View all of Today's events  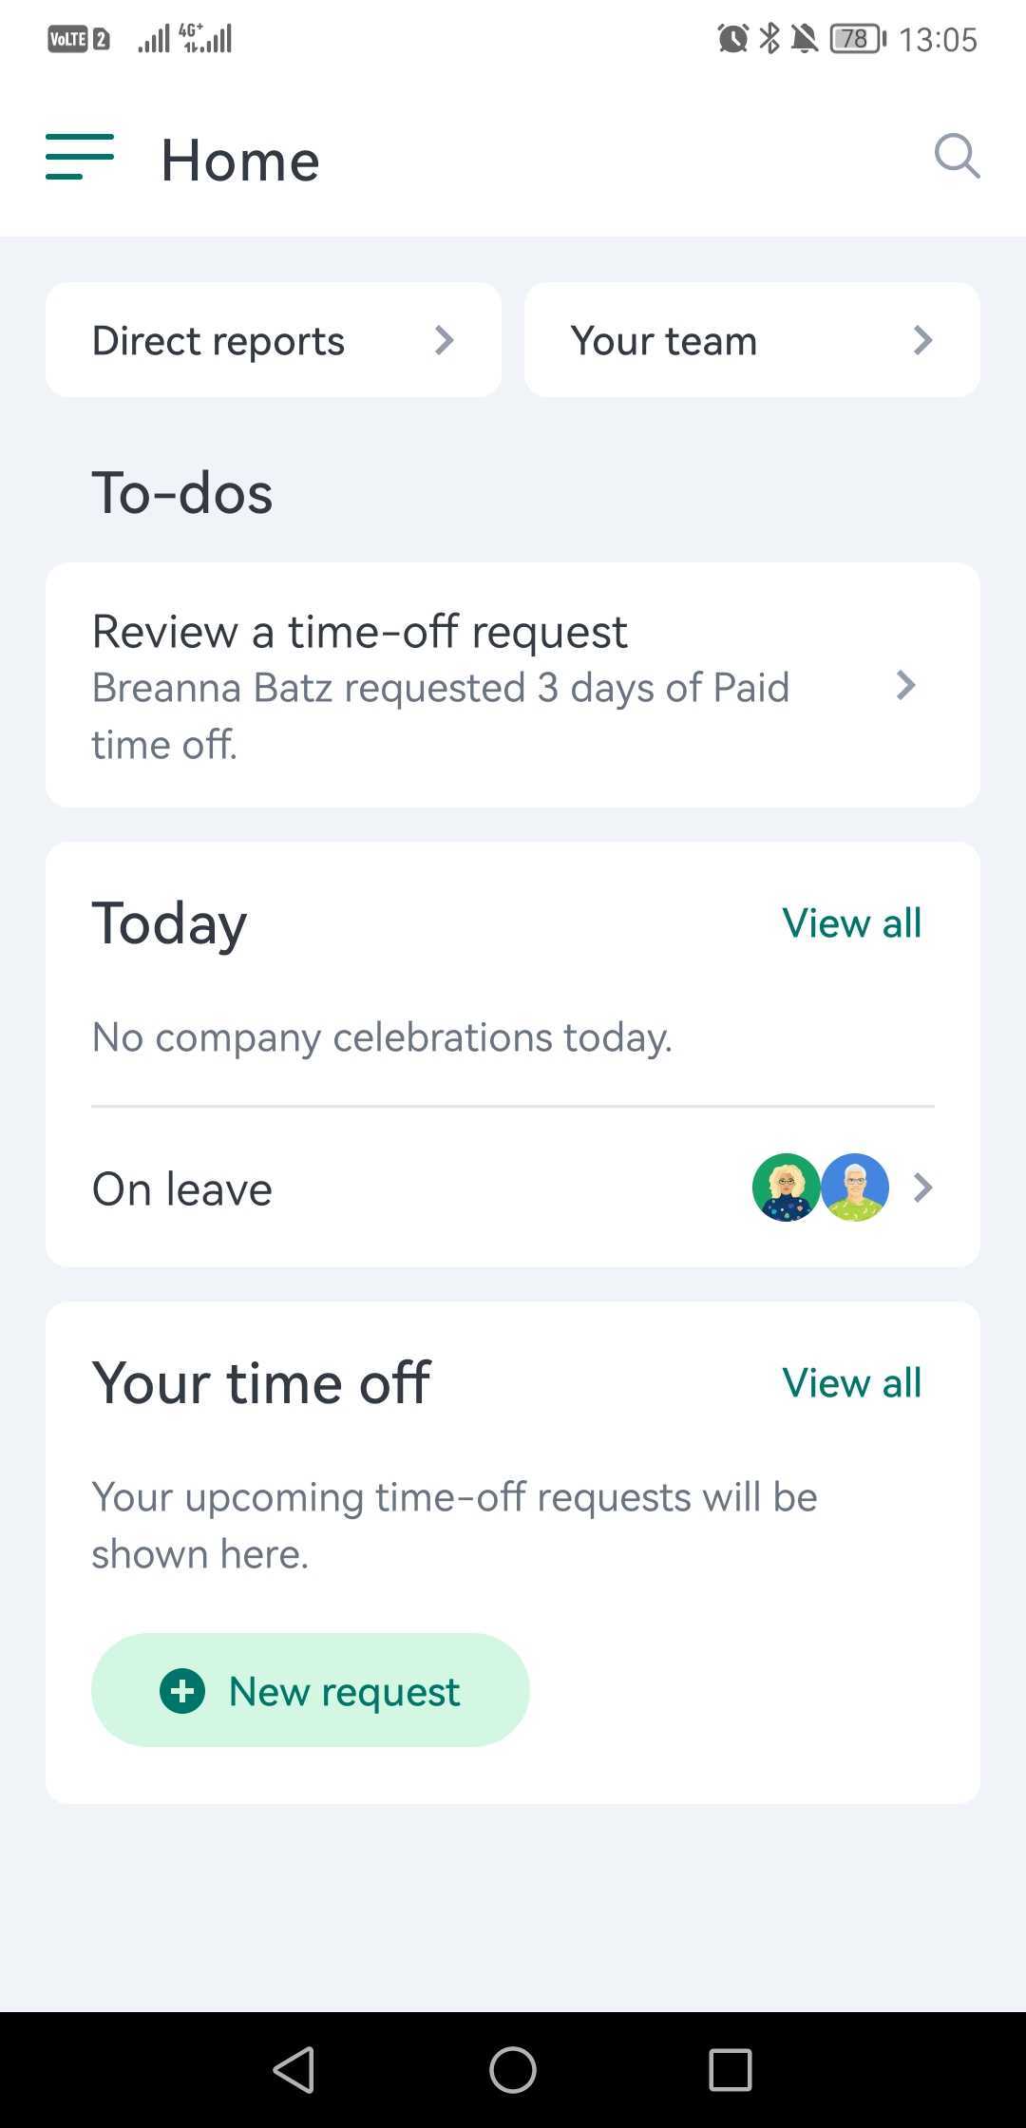851,922
